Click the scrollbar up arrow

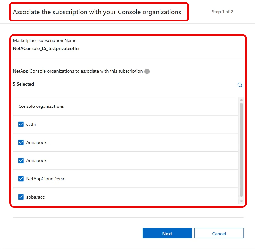click(241, 100)
